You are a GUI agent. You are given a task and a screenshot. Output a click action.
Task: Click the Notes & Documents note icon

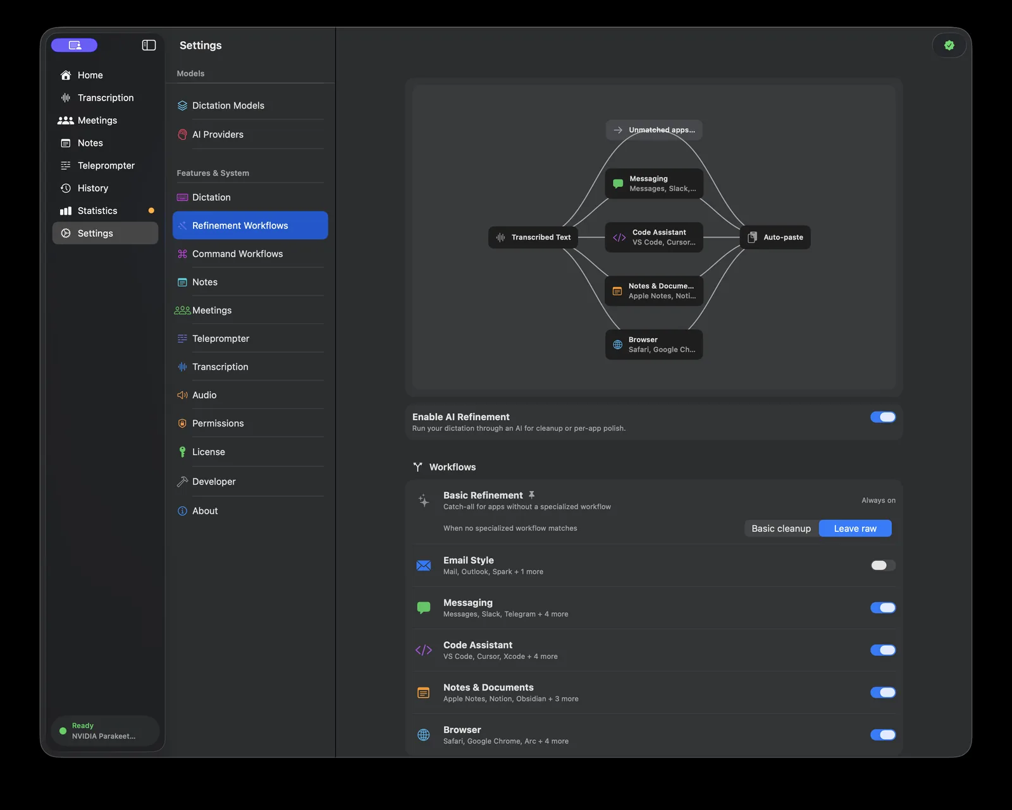424,693
